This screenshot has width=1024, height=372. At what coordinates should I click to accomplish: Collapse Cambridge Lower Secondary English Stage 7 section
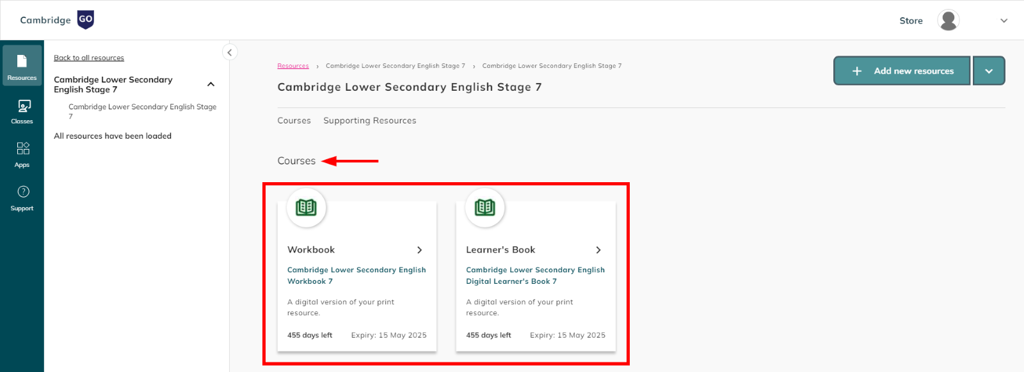211,84
